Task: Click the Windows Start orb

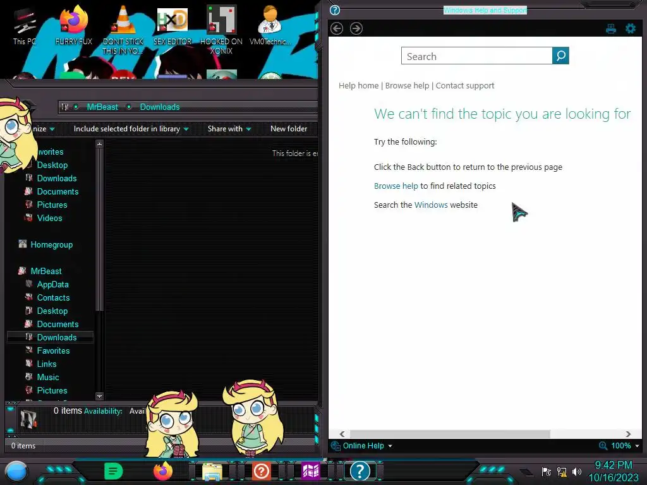Action: coord(17,471)
